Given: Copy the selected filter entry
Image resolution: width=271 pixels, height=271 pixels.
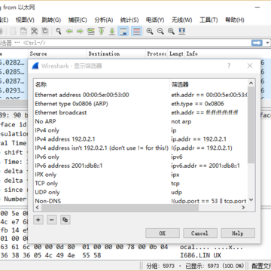Looking at the screenshot, I should tap(65, 220).
